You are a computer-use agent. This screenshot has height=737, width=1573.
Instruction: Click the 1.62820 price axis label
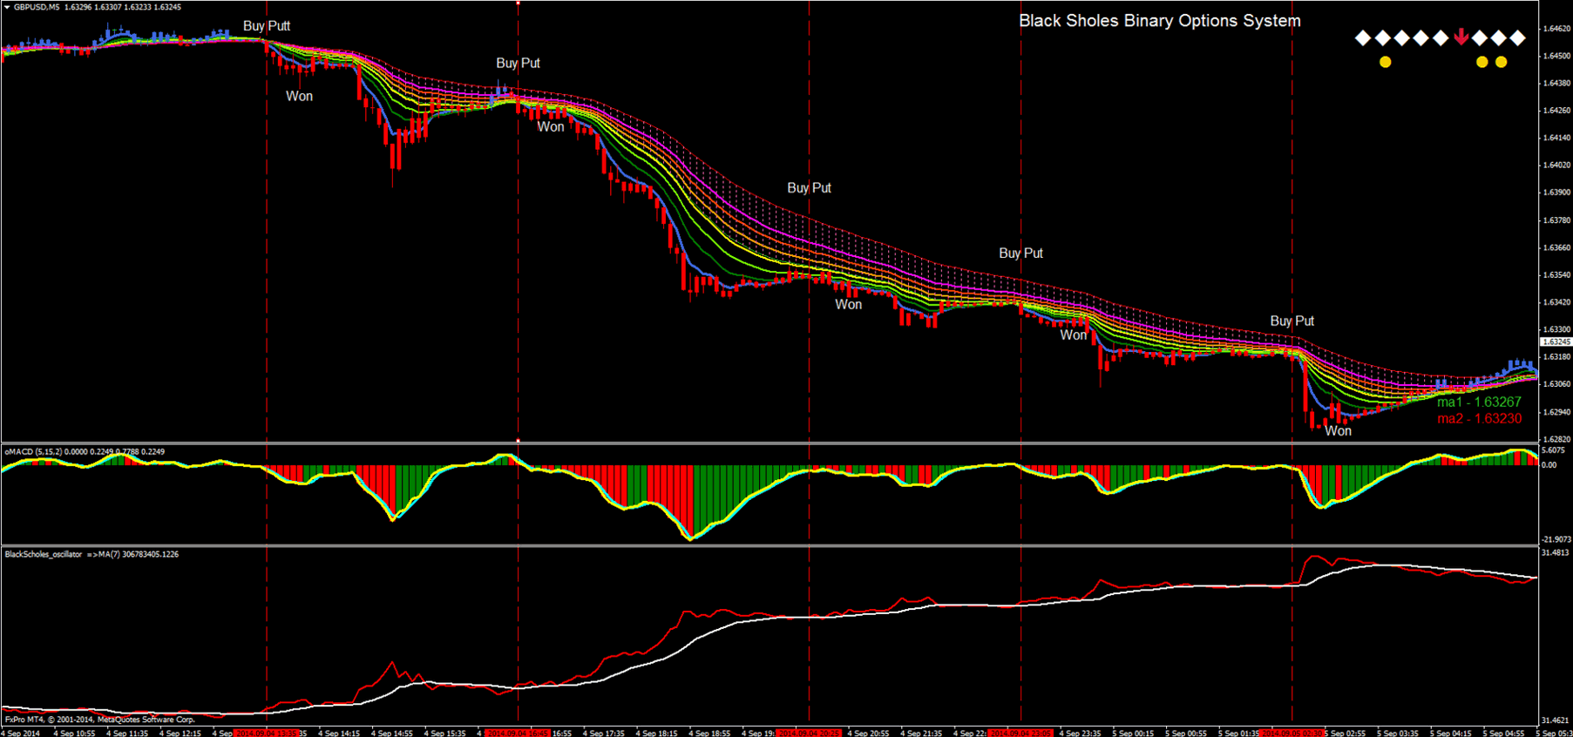(1556, 439)
